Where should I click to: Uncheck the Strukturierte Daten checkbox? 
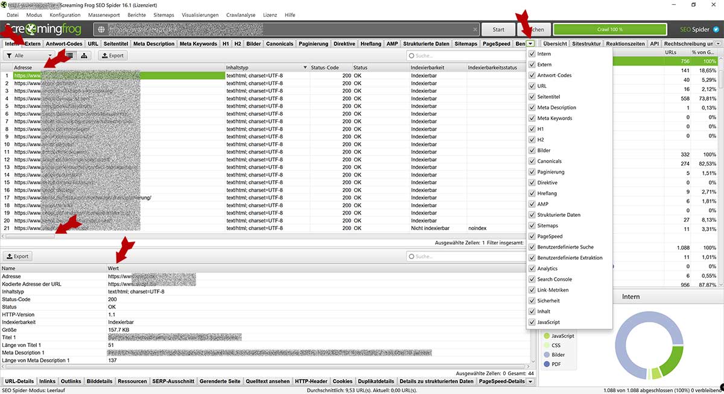532,215
